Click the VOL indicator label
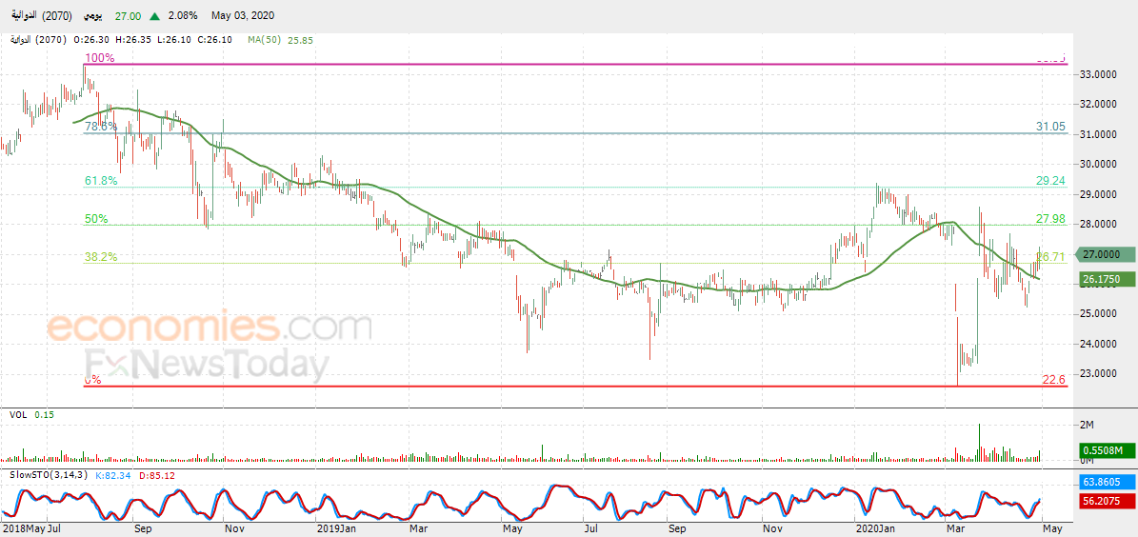1138x537 pixels. [x=19, y=414]
